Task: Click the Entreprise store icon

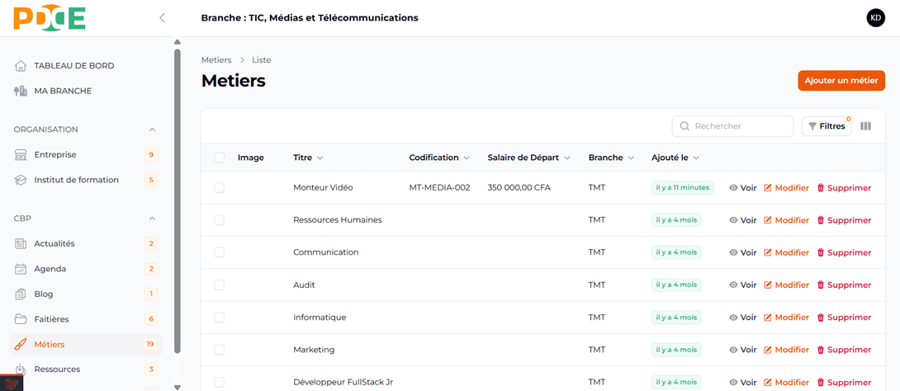Action: point(21,155)
